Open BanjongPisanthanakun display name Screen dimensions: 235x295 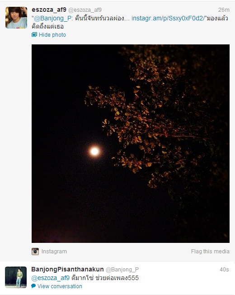(x=67, y=269)
